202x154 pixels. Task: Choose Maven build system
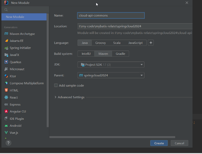click(x=103, y=54)
